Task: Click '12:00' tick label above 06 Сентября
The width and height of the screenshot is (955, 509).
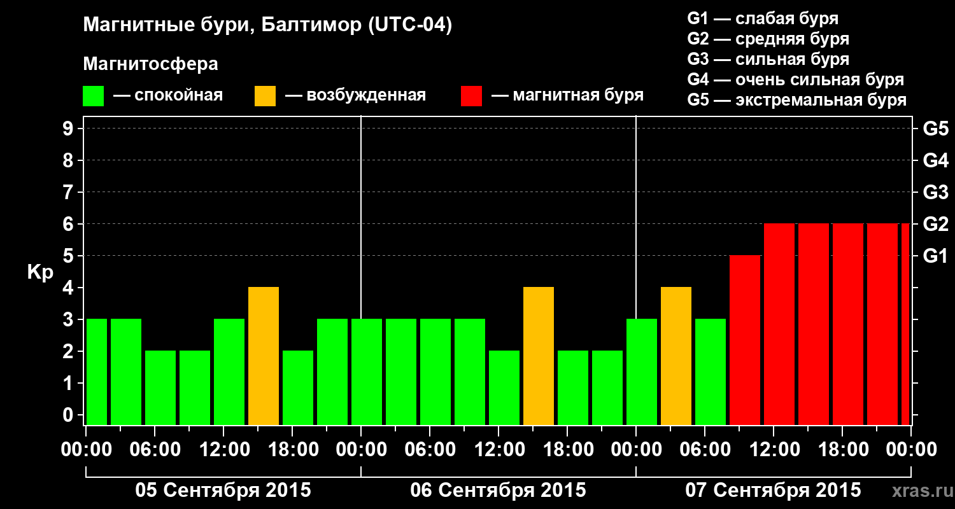Action: (499, 450)
